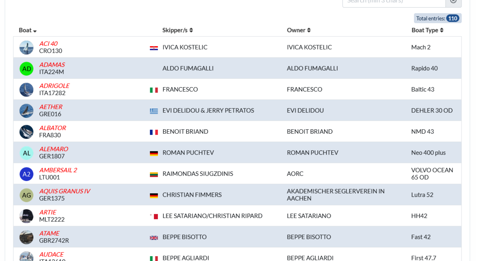Viewport: 482px width, 261px height.
Task: Sort entries by Skipper/s column
Action: (178, 30)
